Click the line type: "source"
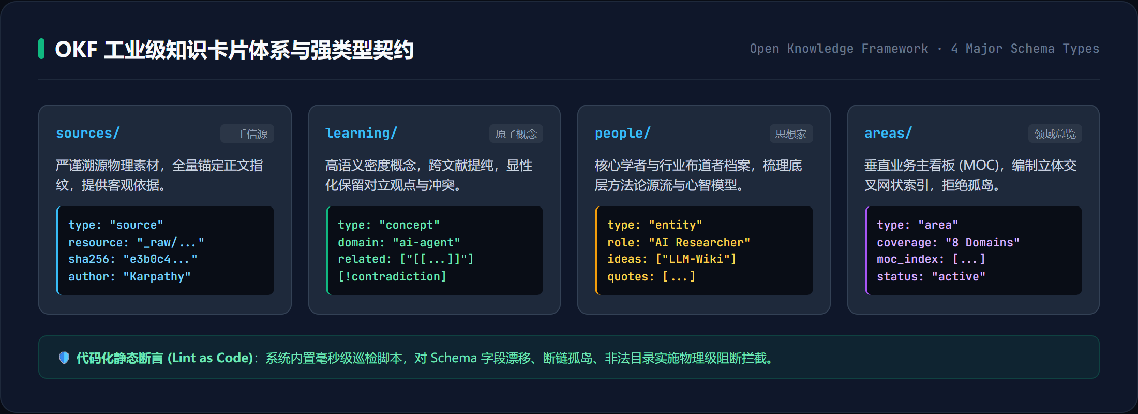The height and width of the screenshot is (414, 1138). click(116, 225)
